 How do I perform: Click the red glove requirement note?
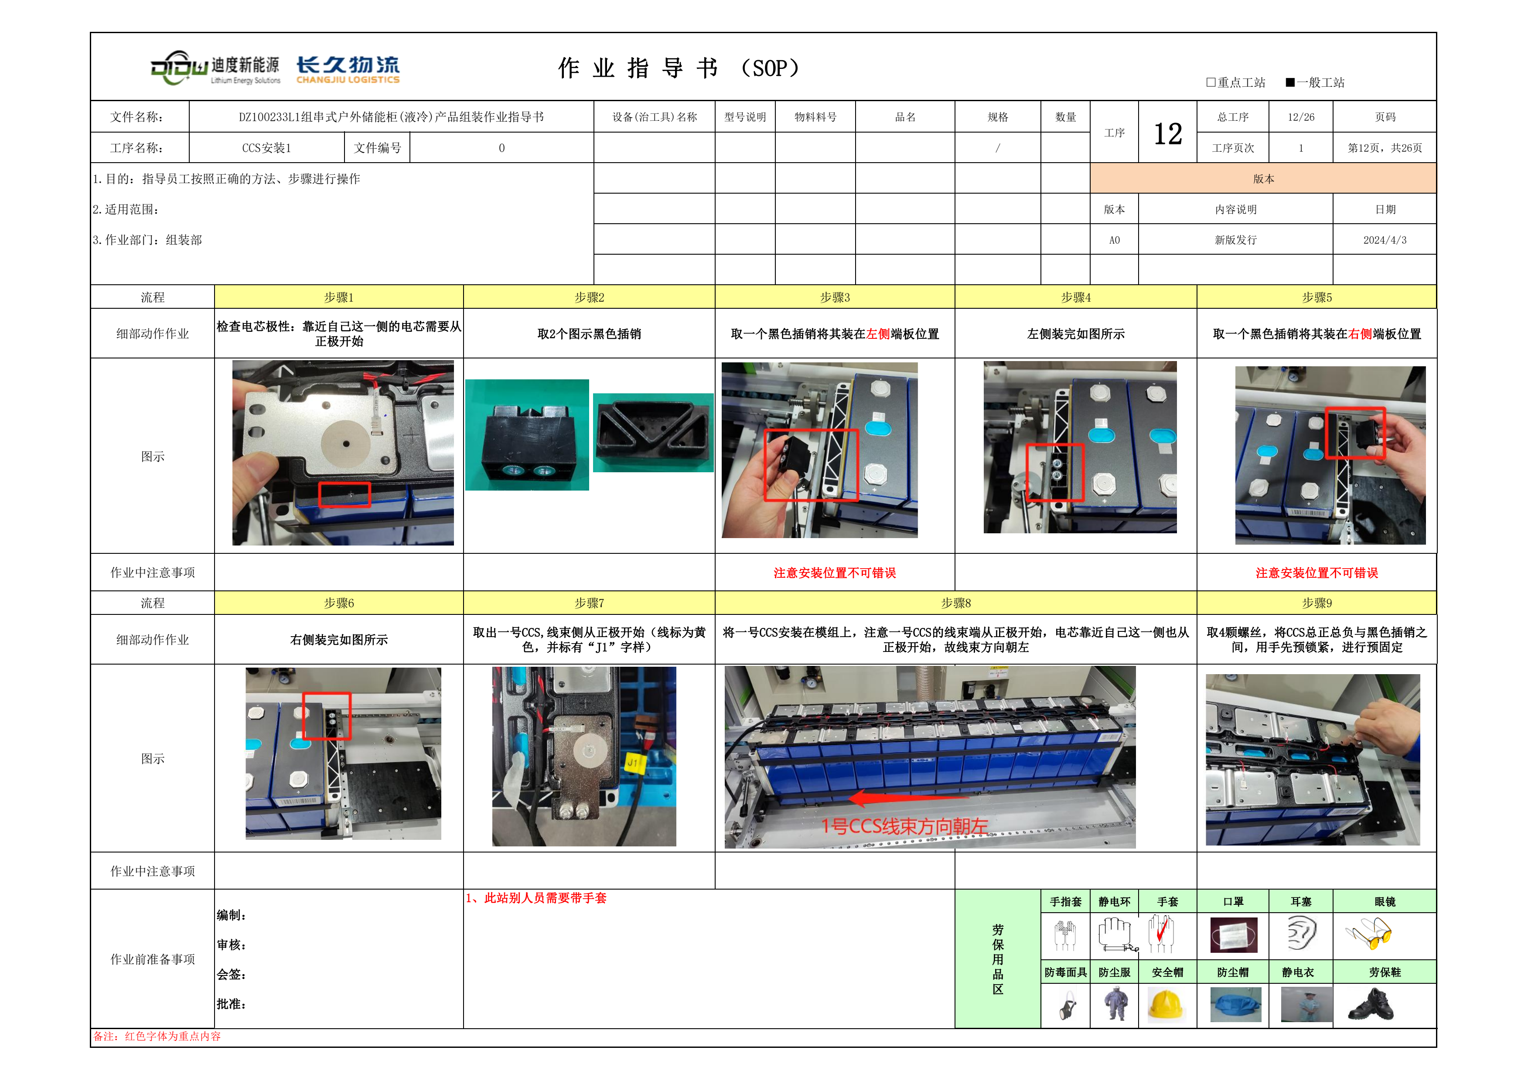click(x=536, y=898)
